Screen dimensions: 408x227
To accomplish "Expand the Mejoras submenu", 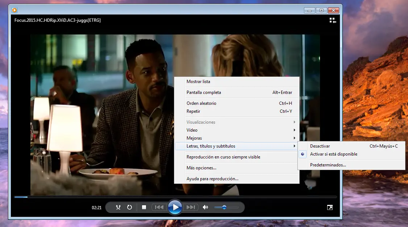I will tap(237, 138).
